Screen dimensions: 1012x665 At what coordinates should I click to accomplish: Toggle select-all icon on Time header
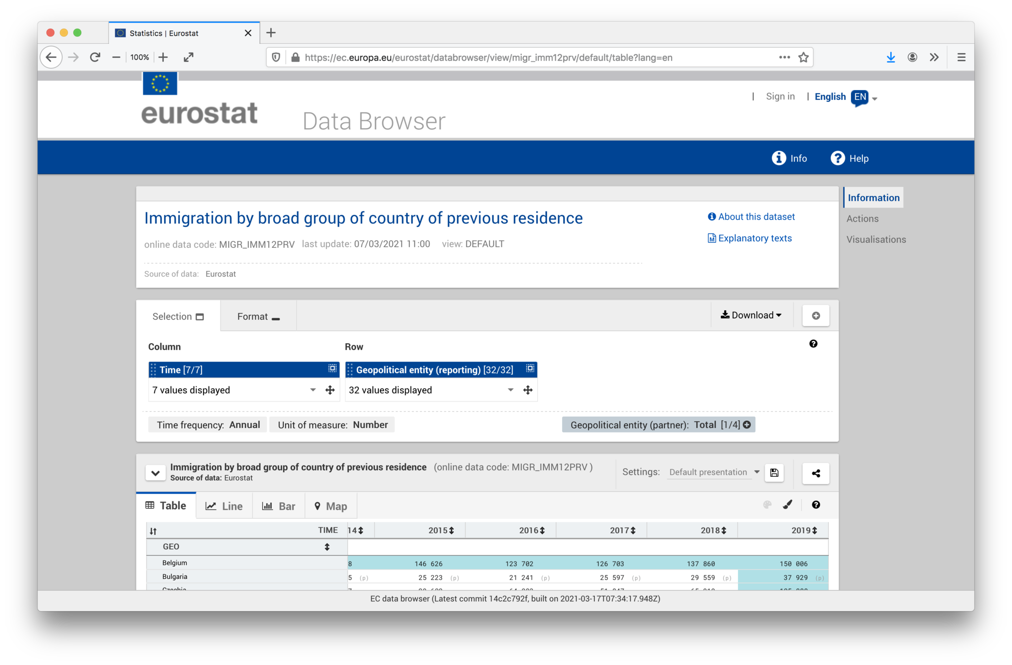(333, 368)
